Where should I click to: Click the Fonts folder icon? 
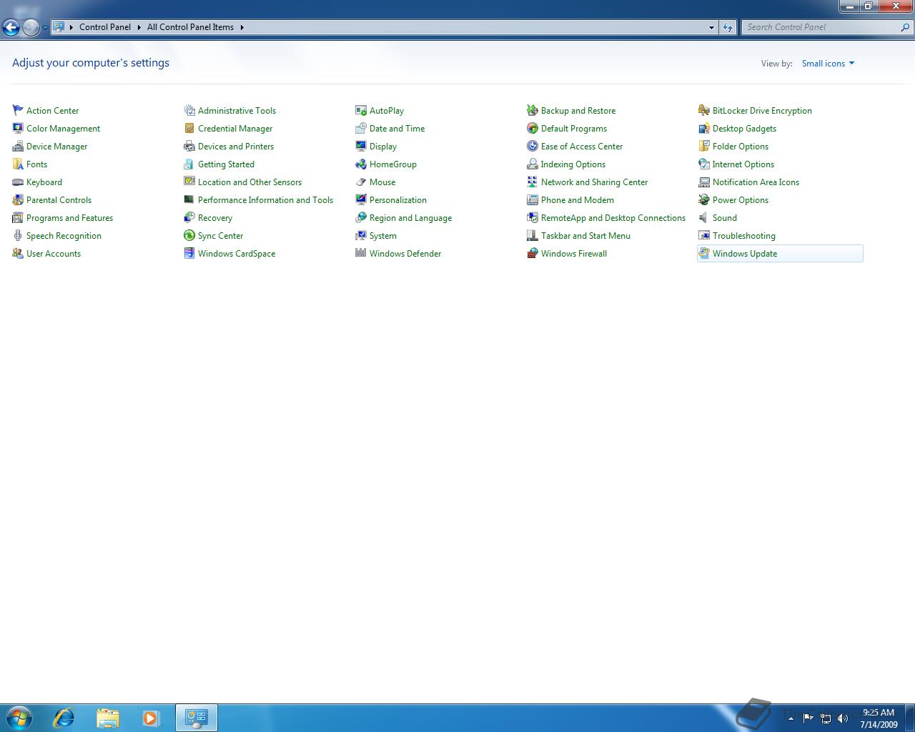(18, 164)
